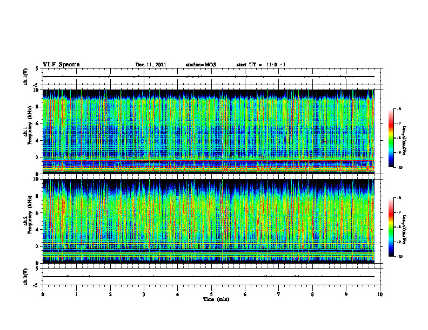
Task: Click the ch.2 colorbar "log(PSD)" unit label
Action: (405, 229)
